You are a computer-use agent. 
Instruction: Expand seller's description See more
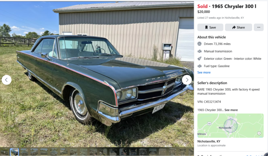pos(231,110)
